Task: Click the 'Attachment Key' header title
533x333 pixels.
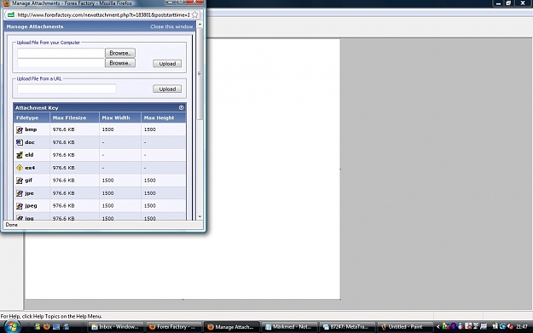Action: point(37,107)
